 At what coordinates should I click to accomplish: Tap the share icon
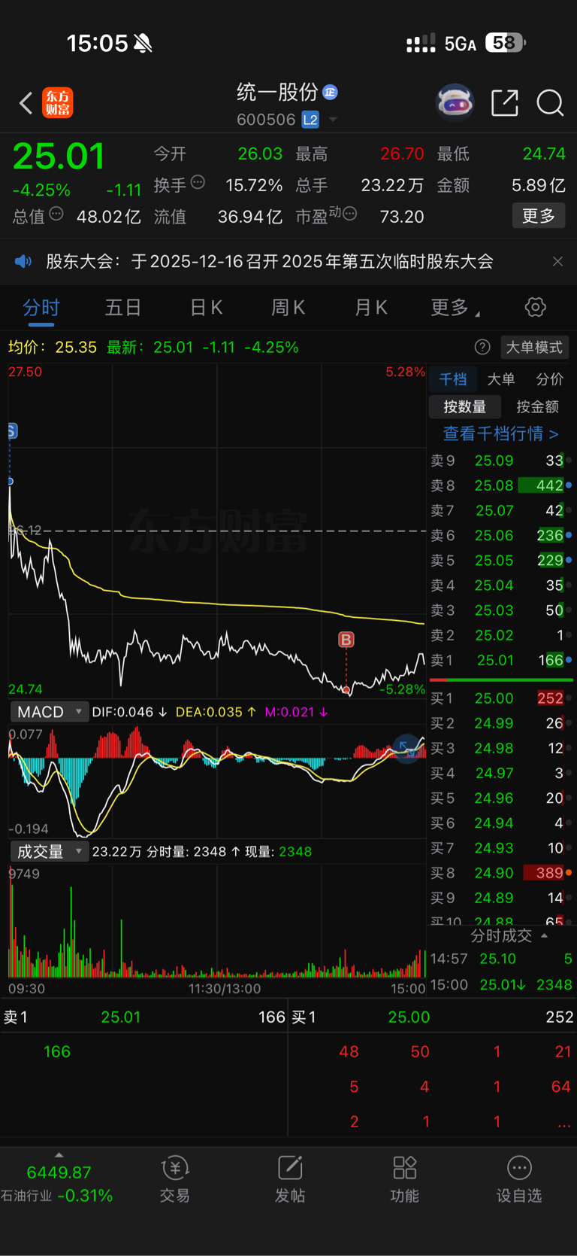505,102
